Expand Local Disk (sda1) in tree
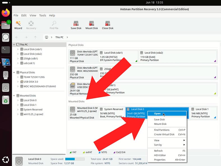The width and height of the screenshot is (221, 166). [x=18, y=49]
